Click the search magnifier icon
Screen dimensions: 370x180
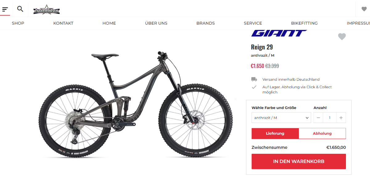20,9
